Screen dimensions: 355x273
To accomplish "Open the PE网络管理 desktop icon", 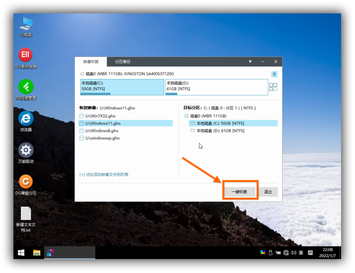I will pos(26,87).
